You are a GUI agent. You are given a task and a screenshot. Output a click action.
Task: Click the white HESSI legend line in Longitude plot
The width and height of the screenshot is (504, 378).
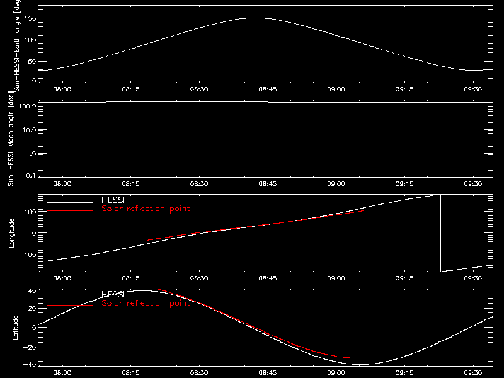pos(70,202)
